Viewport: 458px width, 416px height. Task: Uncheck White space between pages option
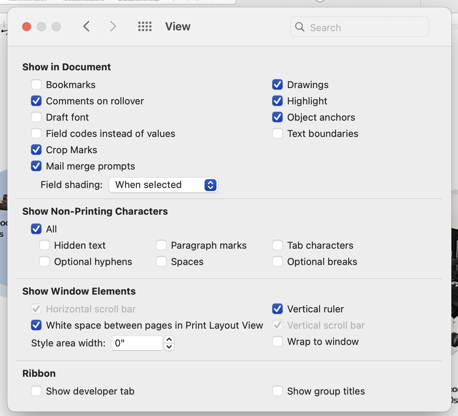36,325
